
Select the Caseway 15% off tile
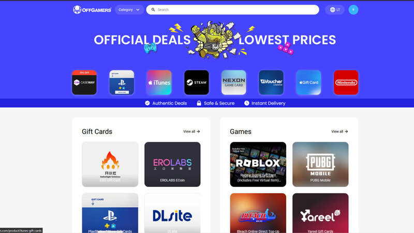coord(84,82)
